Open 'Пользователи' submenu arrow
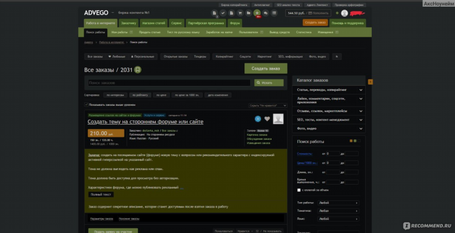The image size is (455, 233). (261, 33)
